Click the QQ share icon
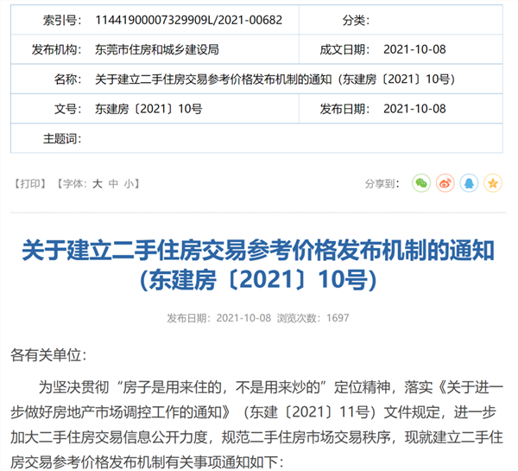The height and width of the screenshot is (471, 518). [x=468, y=183]
